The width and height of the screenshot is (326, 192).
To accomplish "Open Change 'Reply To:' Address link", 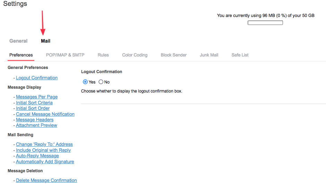I will click(x=44, y=144).
